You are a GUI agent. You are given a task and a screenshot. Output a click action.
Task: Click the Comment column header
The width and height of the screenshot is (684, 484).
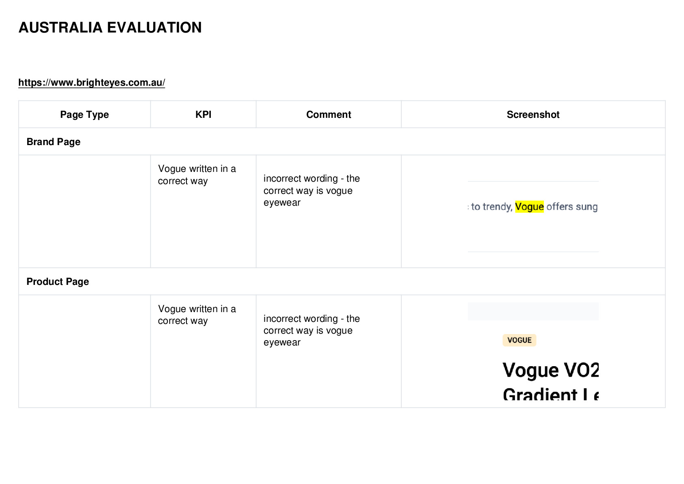[329, 115]
